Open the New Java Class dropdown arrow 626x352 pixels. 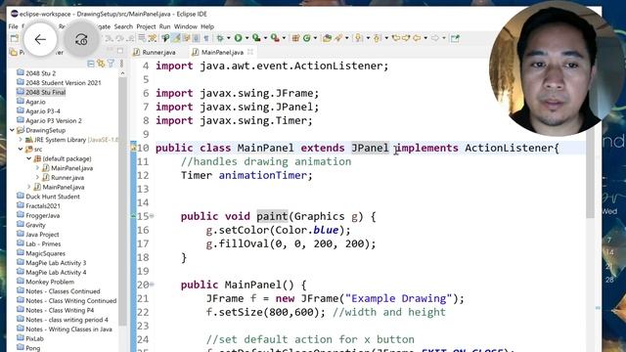315,38
